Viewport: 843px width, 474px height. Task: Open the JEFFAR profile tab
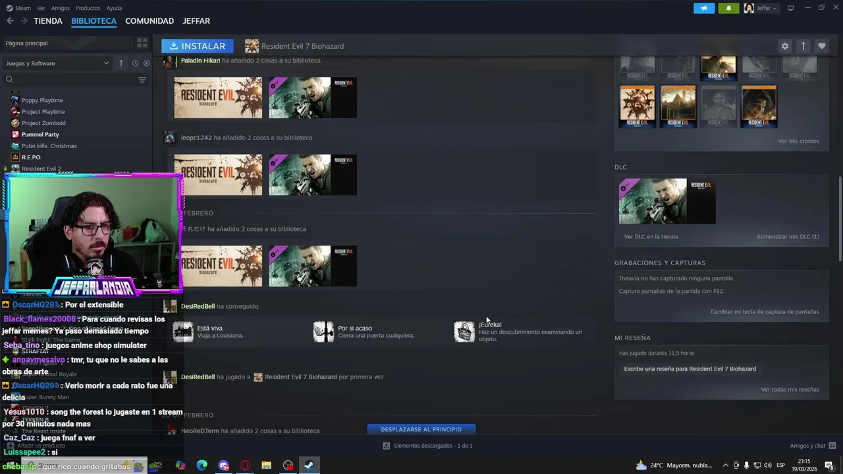point(196,21)
